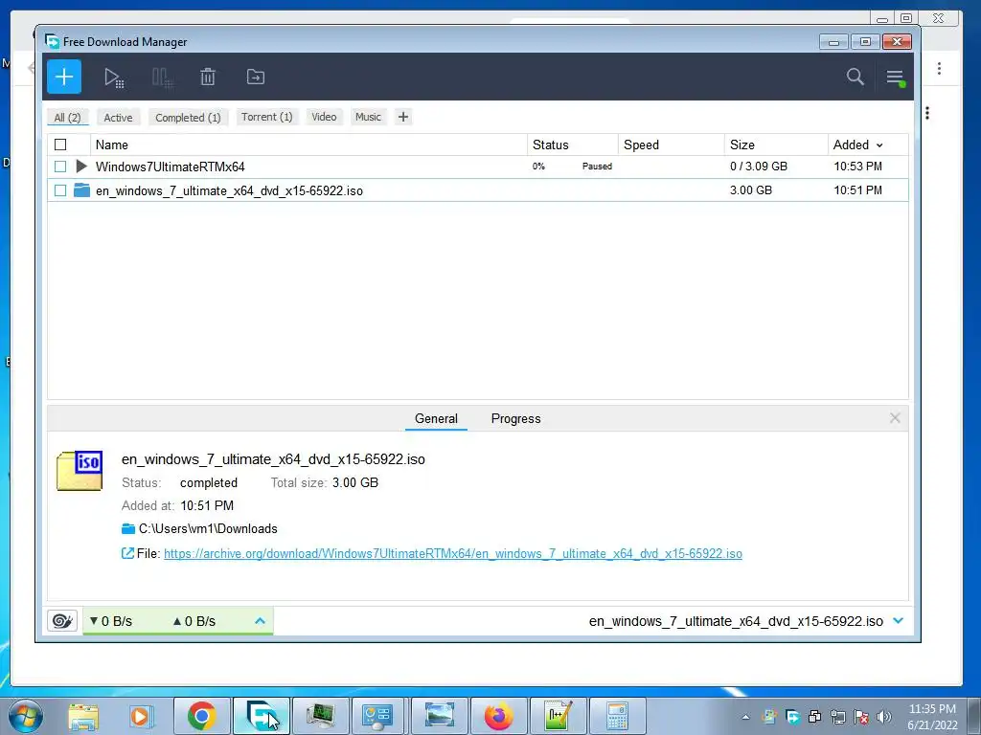Sort by the Added column dropdown arrow
Viewport: 981px width, 735px height.
(879, 145)
